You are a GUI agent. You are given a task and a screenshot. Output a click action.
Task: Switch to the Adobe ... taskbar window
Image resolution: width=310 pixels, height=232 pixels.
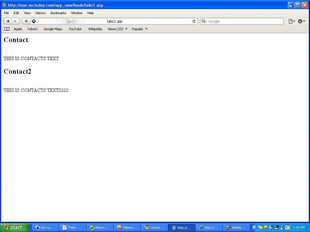(x=236, y=227)
